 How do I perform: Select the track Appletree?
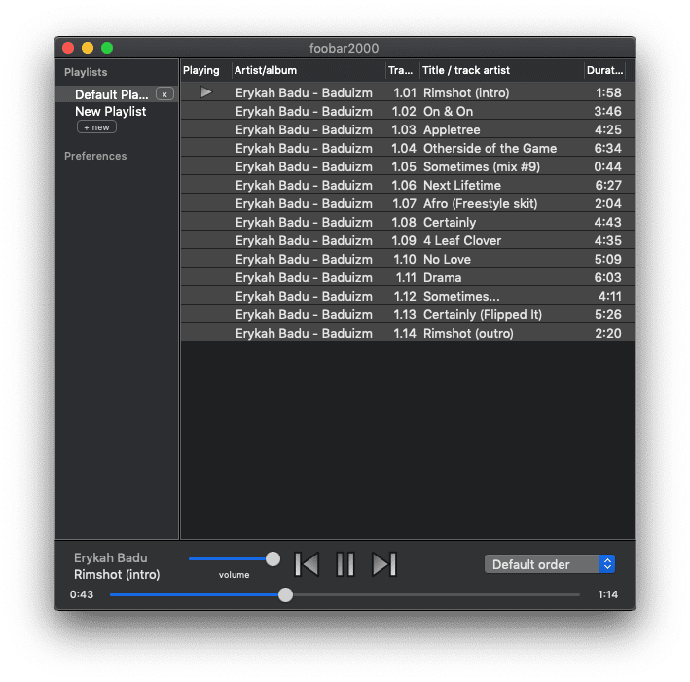(408, 129)
